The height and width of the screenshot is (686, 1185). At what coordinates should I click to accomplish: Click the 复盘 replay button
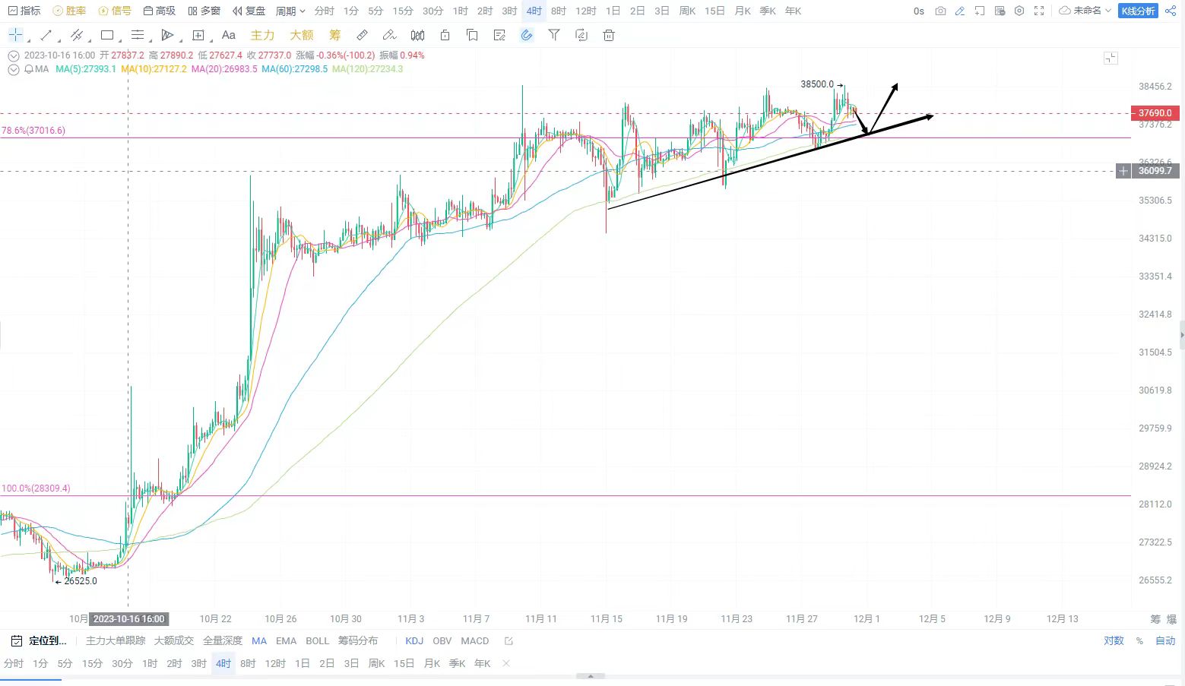249,11
